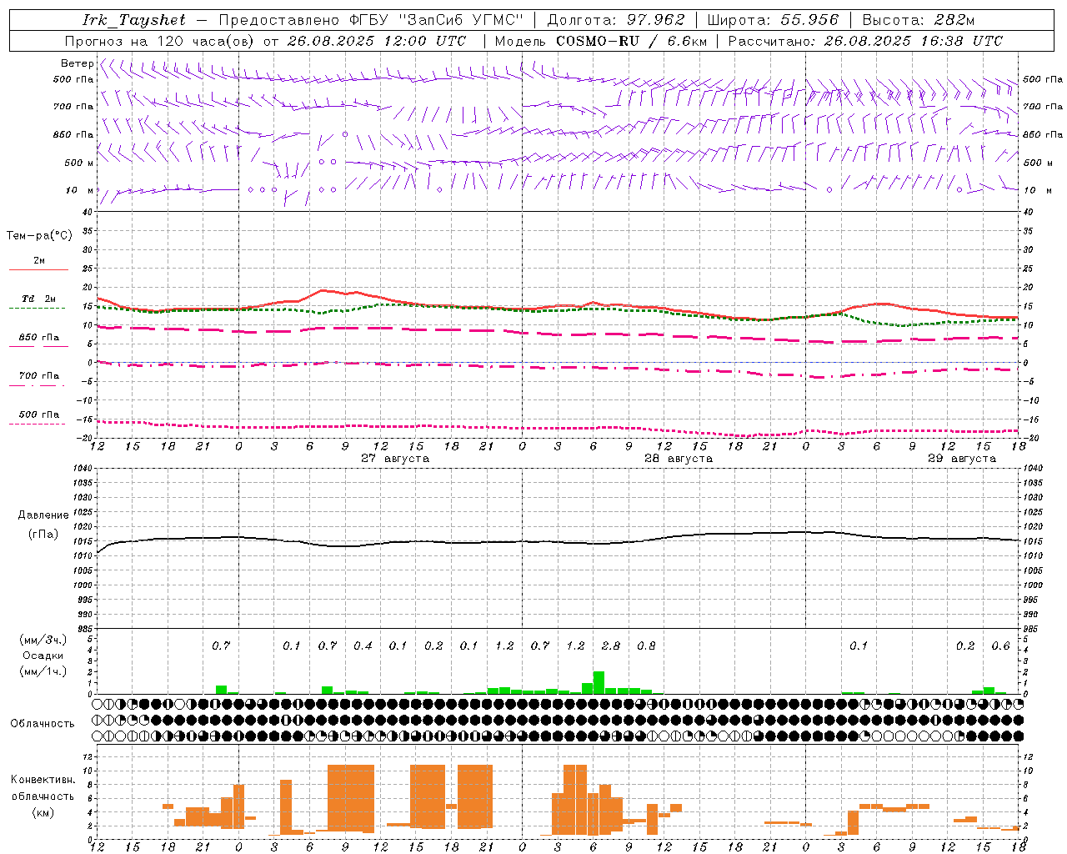Viewport: 1067px width, 854px height.
Task: Click the 0.8 precipitation value
Action: (x=646, y=646)
